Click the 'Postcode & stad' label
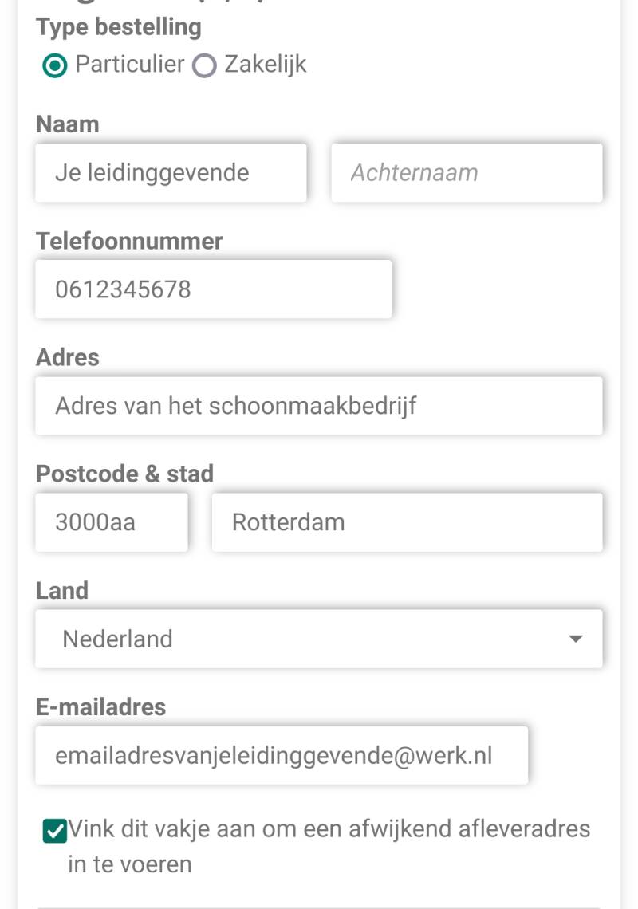Viewport: 638px width, 909px height. click(x=124, y=474)
